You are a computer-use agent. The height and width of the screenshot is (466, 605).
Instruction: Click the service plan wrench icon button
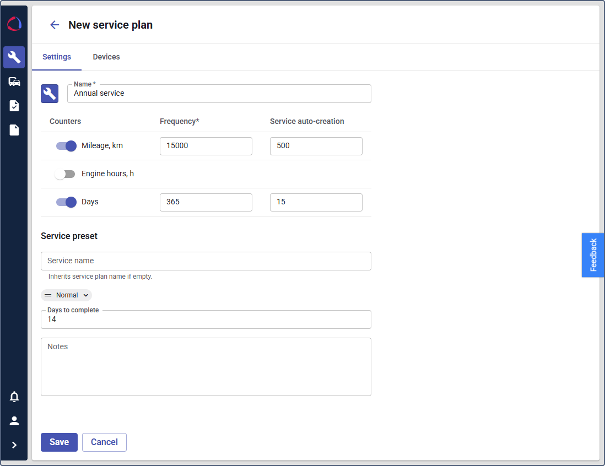(50, 94)
